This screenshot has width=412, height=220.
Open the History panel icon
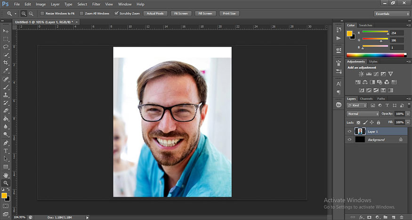339,30
